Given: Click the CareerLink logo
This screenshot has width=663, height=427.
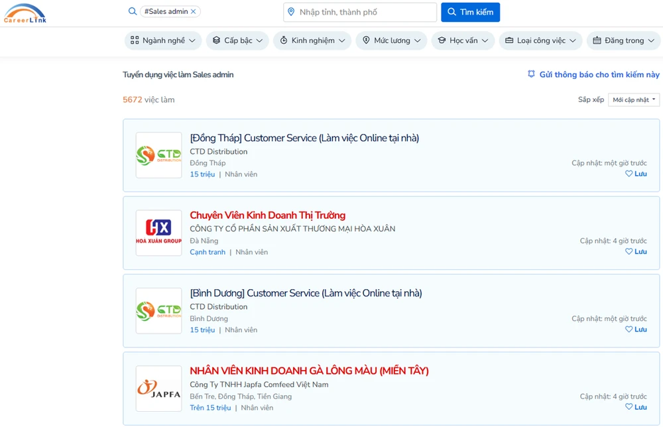Looking at the screenshot, I should 25,13.
